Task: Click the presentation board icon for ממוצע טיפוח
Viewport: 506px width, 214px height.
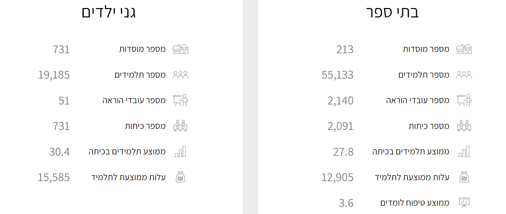Action: (464, 202)
